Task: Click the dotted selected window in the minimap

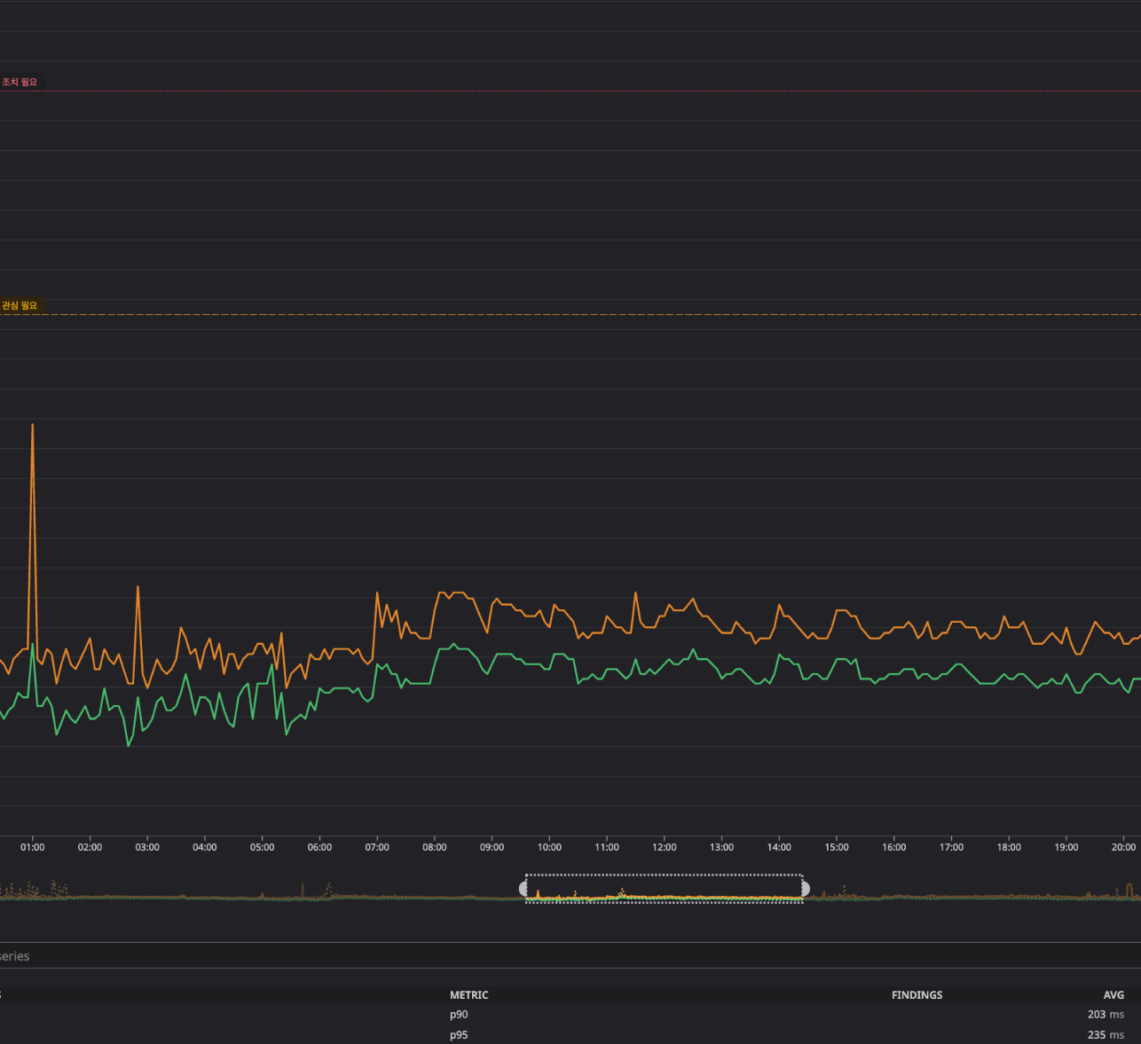Action: (664, 889)
